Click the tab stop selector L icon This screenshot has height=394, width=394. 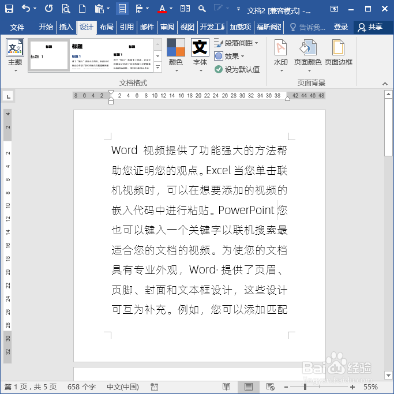(8, 96)
